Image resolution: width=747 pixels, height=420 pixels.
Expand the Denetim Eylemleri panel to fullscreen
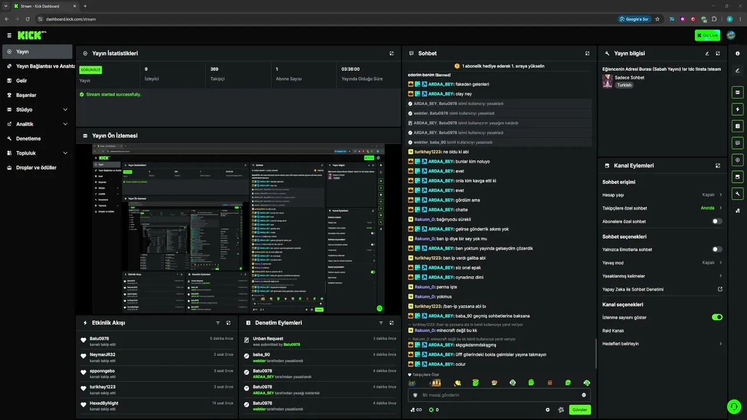(392, 323)
